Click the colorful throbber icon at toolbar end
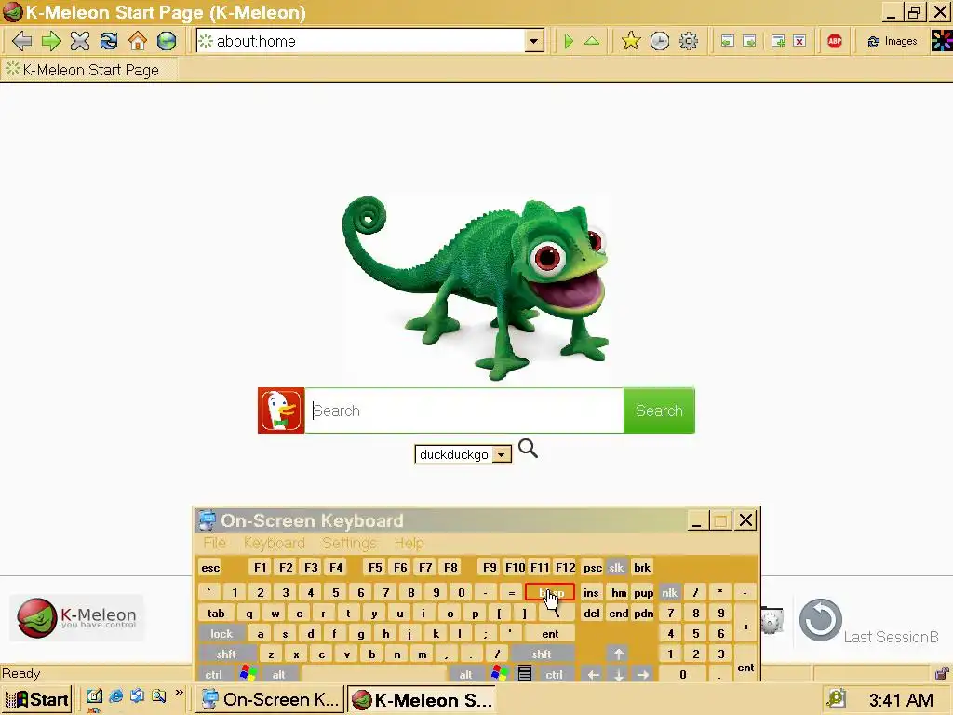This screenshot has height=715, width=953. [942, 41]
